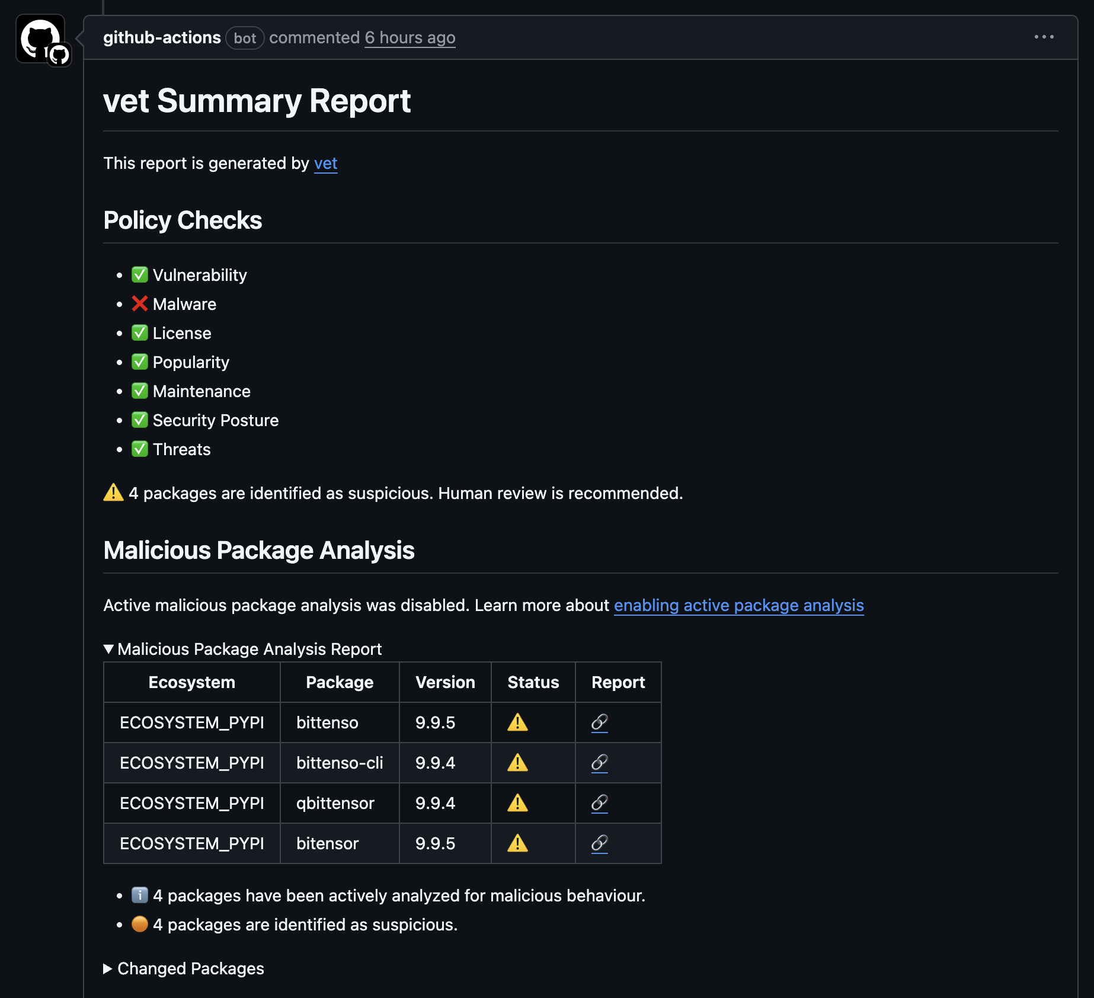Open the report link icon for qbittensor
The width and height of the screenshot is (1094, 998).
tap(599, 803)
